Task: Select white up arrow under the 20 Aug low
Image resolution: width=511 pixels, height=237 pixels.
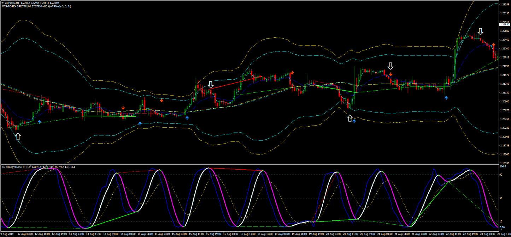Action: [x=350, y=118]
